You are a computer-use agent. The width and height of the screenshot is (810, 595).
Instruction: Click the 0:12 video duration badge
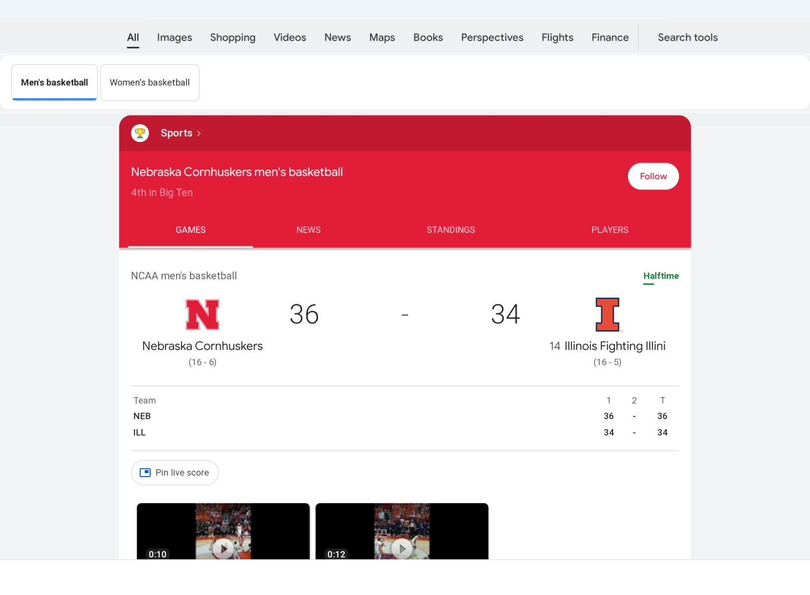[x=336, y=554]
